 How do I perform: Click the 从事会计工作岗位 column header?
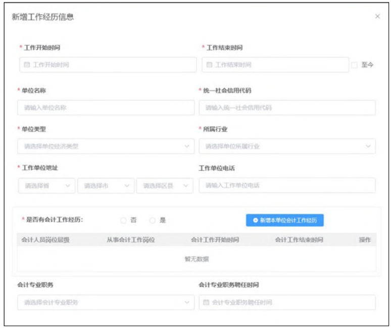[130, 240]
